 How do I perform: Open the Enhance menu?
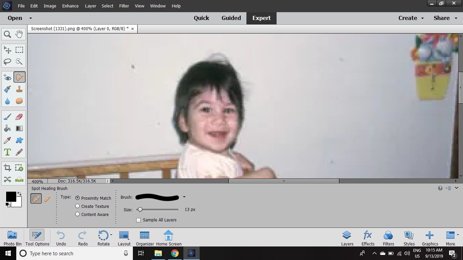pyautogui.click(x=71, y=6)
